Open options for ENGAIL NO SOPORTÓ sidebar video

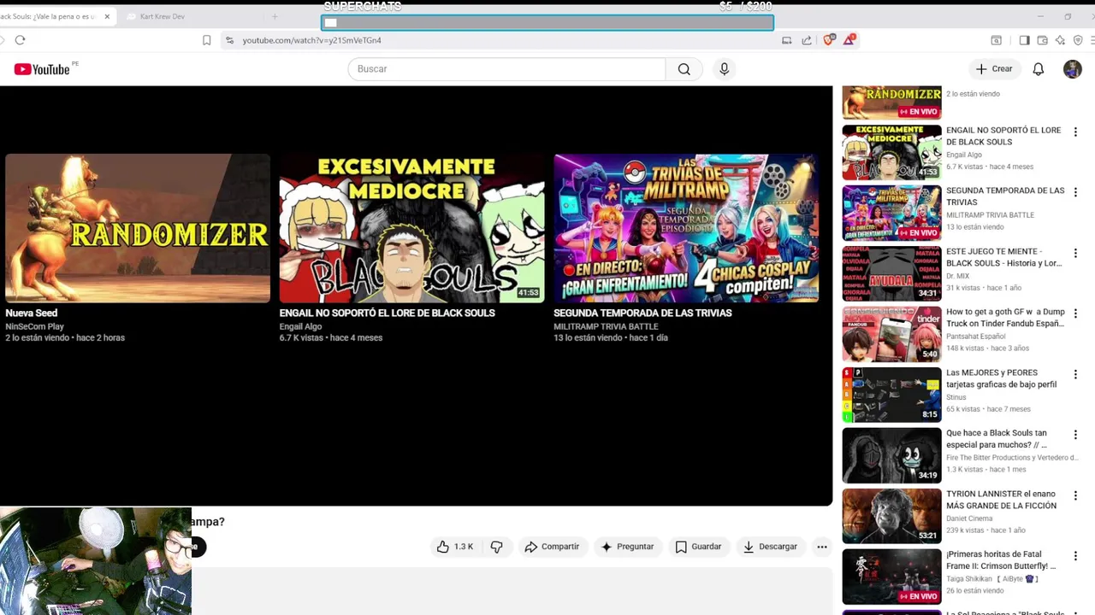(1075, 132)
